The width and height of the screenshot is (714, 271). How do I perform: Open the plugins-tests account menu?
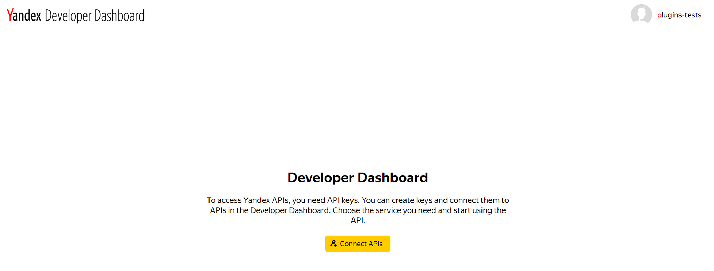pyautogui.click(x=679, y=15)
